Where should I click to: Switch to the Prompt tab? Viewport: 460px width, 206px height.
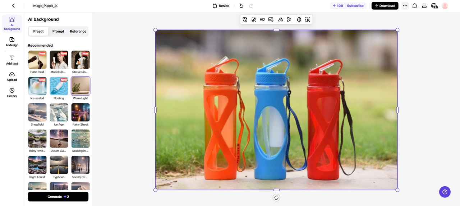point(58,31)
